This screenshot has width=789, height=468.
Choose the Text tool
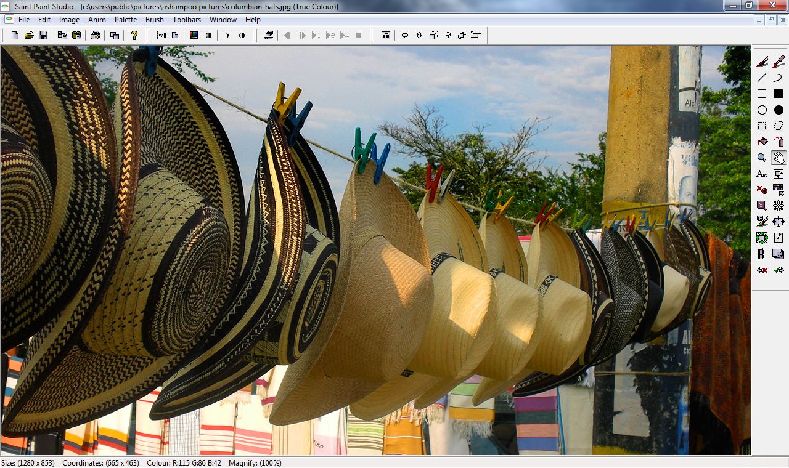[x=762, y=174]
